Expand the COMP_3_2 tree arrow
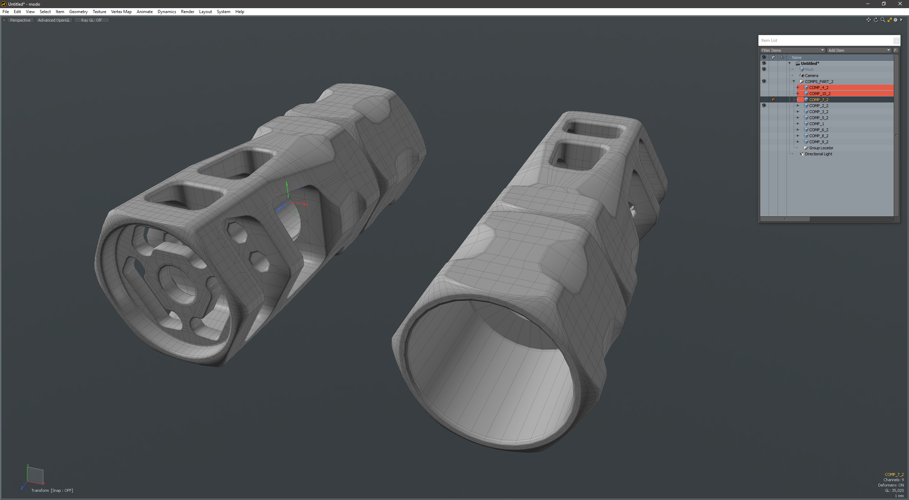The image size is (909, 500). [798, 112]
